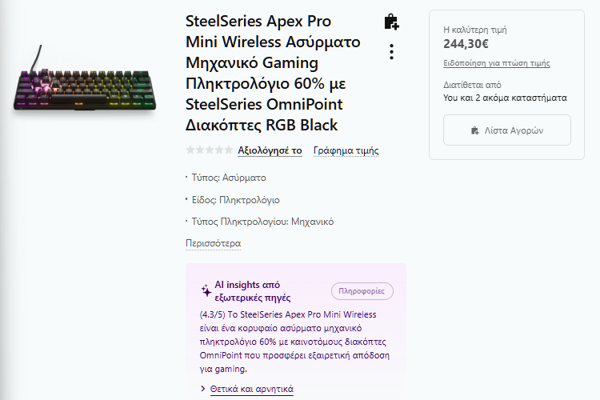This screenshot has height=400, width=600.
Task: Click the SteelSeries Apex Pro Mini product title
Action: [x=273, y=73]
